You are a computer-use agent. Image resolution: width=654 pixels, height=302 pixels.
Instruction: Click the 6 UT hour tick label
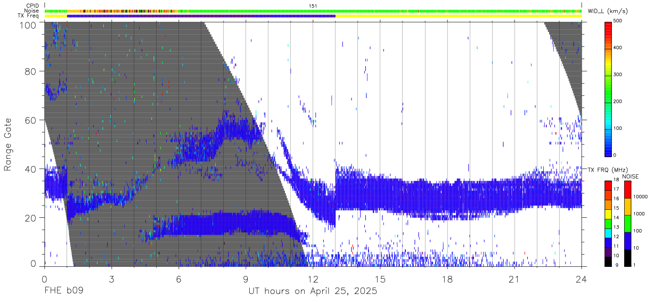coord(178,280)
